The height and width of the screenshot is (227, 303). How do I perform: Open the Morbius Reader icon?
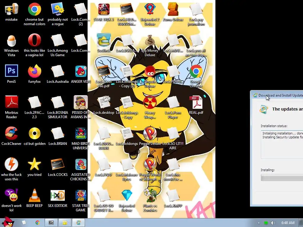click(12, 102)
